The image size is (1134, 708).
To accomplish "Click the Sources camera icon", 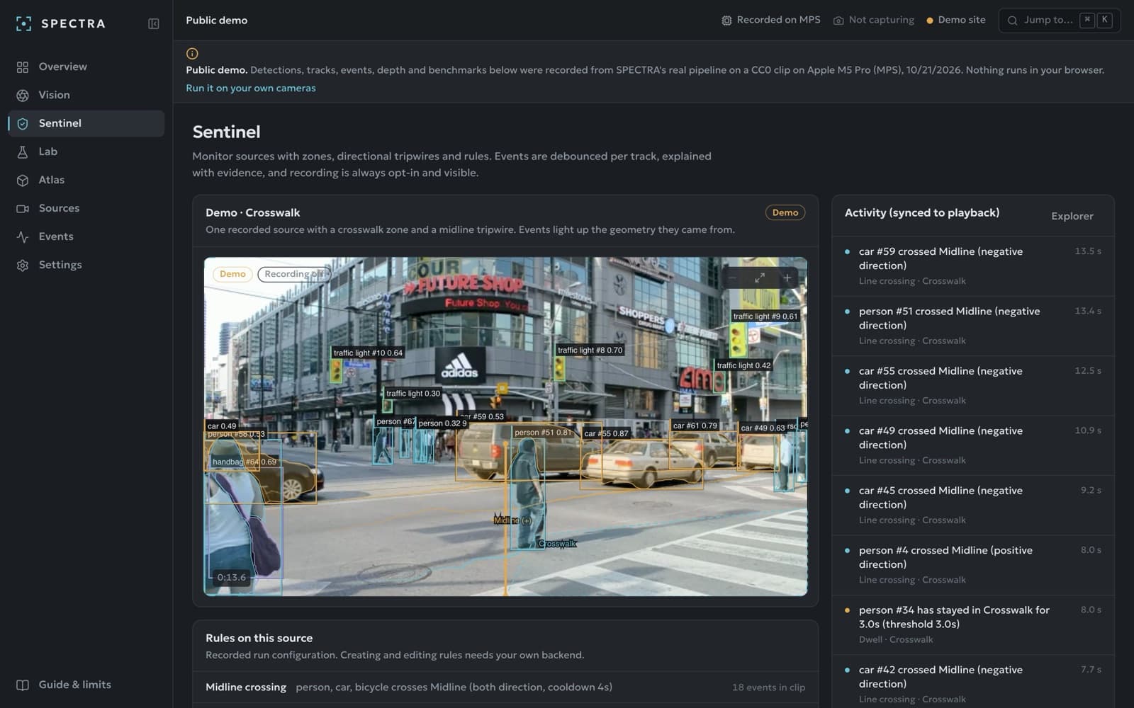I will 23,208.
